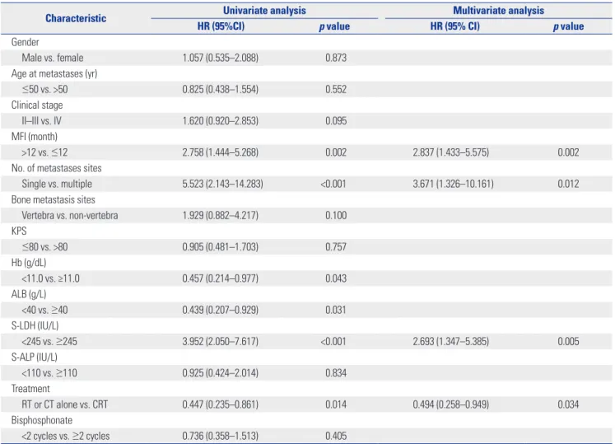Screen dimensions: 615x444
Task: Click multivariate p value 0.012
Action: (568, 184)
